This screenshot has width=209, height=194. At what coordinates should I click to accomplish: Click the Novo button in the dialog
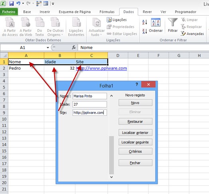(x=135, y=103)
